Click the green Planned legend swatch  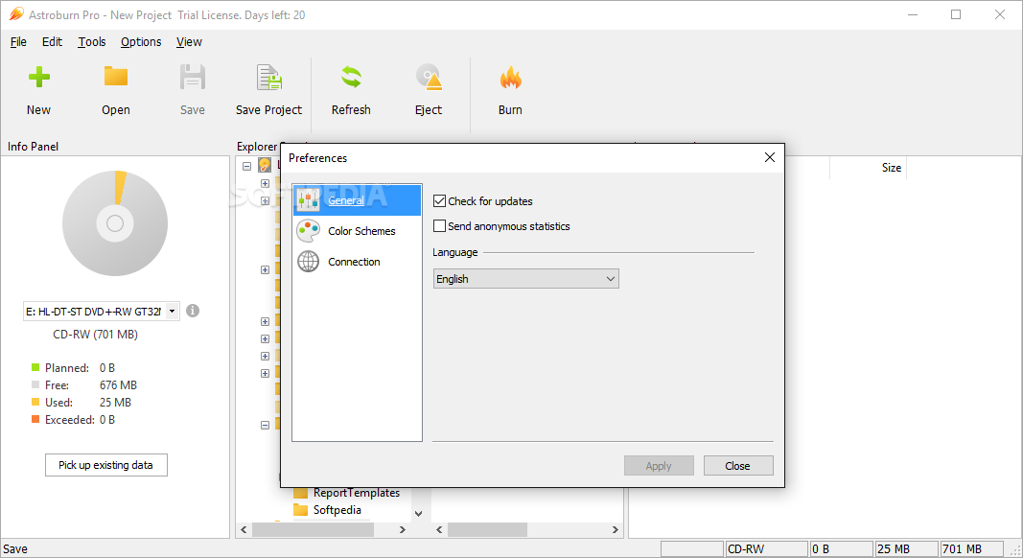pyautogui.click(x=35, y=367)
